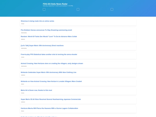The width and height of the screenshot is (156, 117).
Task: Open Hardcore Mecha Gurren Lagann Collaboration article
Action: 49,108
